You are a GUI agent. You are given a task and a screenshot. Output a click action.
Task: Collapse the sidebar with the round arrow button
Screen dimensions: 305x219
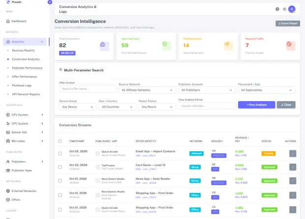(50, 2)
